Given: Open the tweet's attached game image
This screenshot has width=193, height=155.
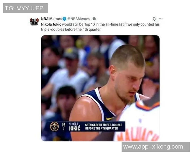Looking at the screenshot, I should pyautogui.click(x=100, y=88).
